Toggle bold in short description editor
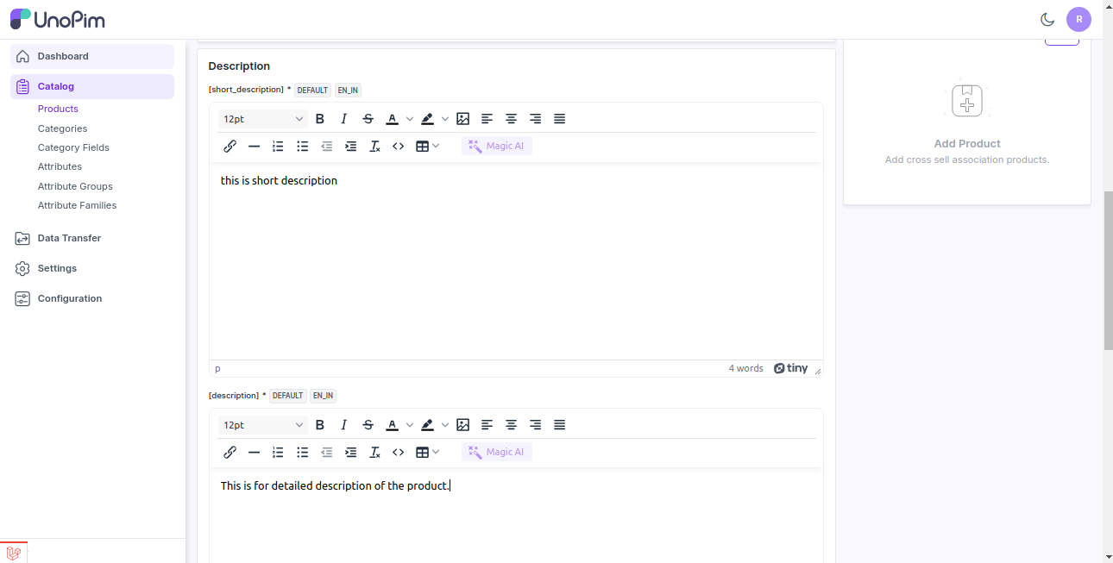The image size is (1113, 563). 320,119
